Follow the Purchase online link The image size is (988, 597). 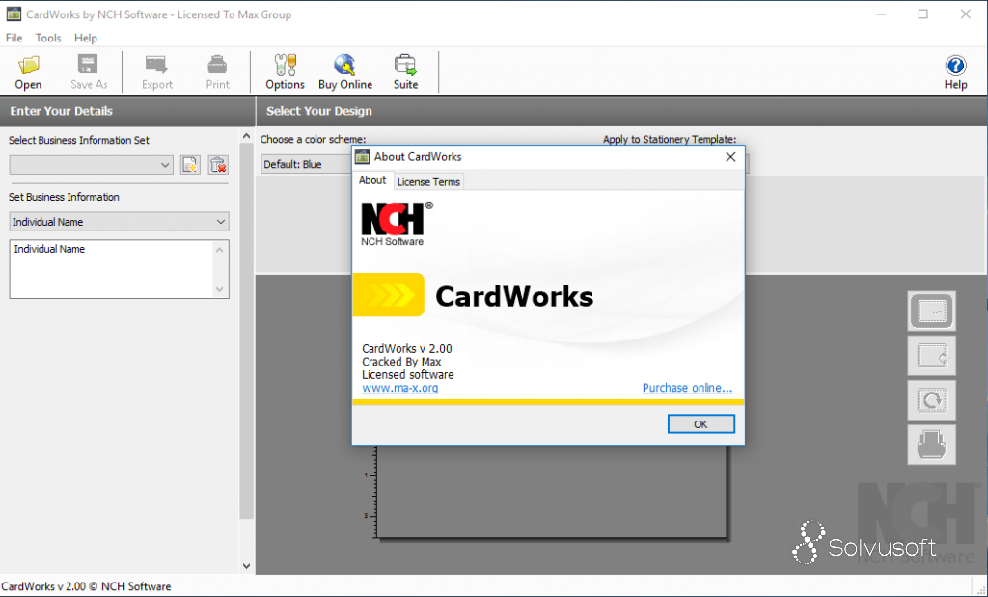(687, 388)
